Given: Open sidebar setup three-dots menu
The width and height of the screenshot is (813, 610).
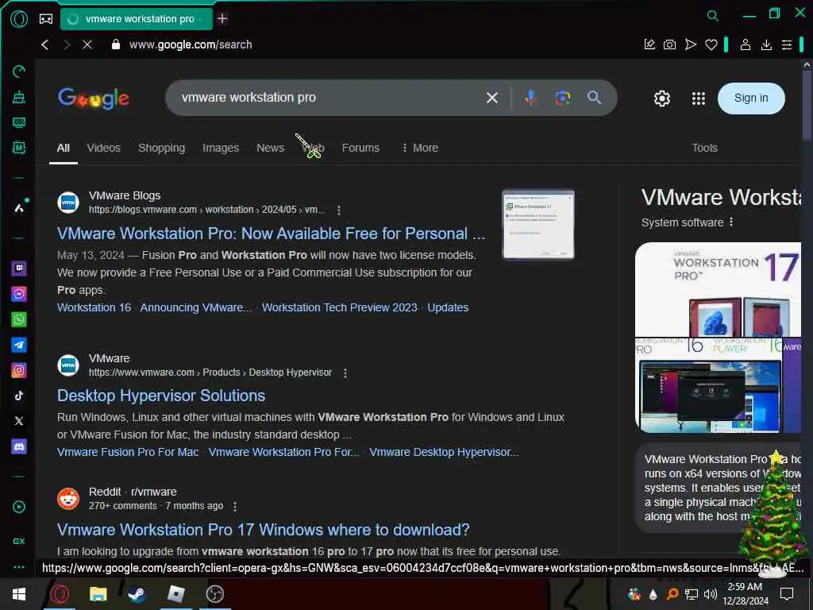Looking at the screenshot, I should (19, 567).
